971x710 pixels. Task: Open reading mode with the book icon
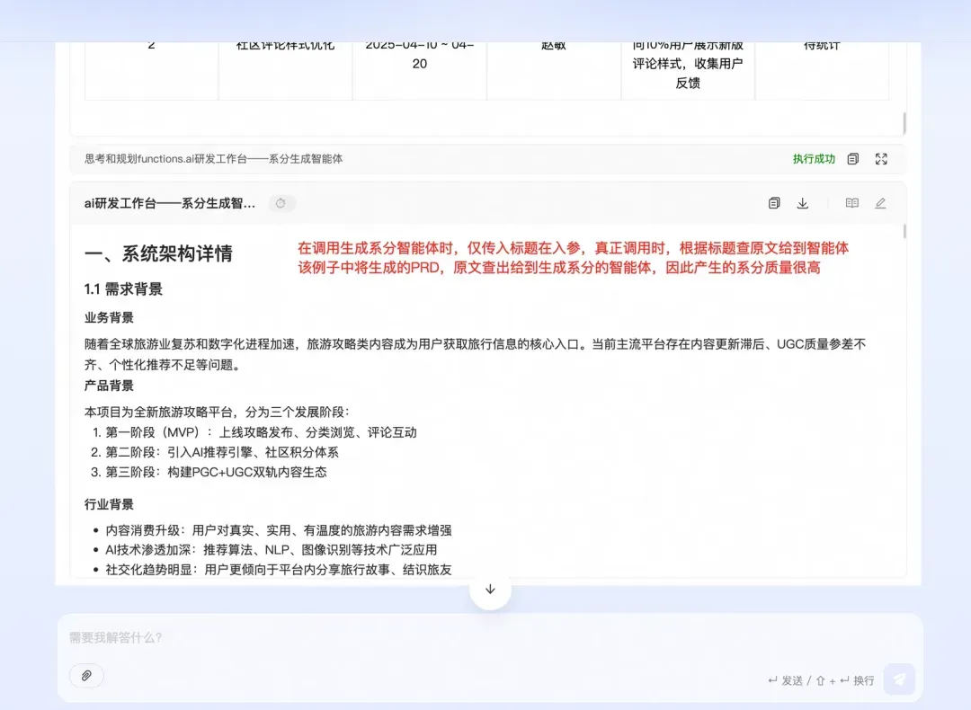[x=852, y=203]
